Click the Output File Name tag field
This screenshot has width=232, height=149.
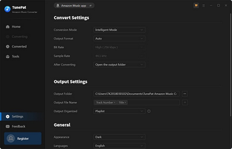pyautogui.click(x=136, y=102)
